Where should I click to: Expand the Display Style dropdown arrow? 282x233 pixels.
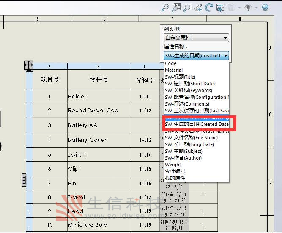tap(239, 8)
